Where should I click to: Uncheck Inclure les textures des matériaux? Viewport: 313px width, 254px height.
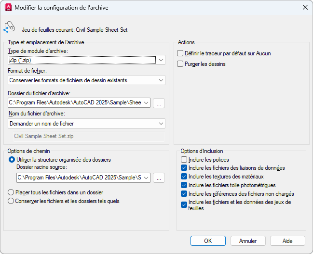coord(184,177)
